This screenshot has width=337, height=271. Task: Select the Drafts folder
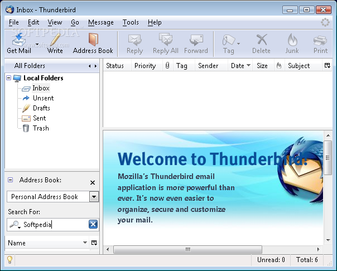41,108
